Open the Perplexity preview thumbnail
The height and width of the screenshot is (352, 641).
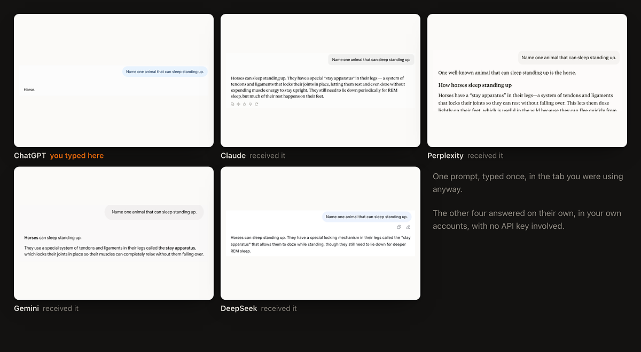click(527, 81)
